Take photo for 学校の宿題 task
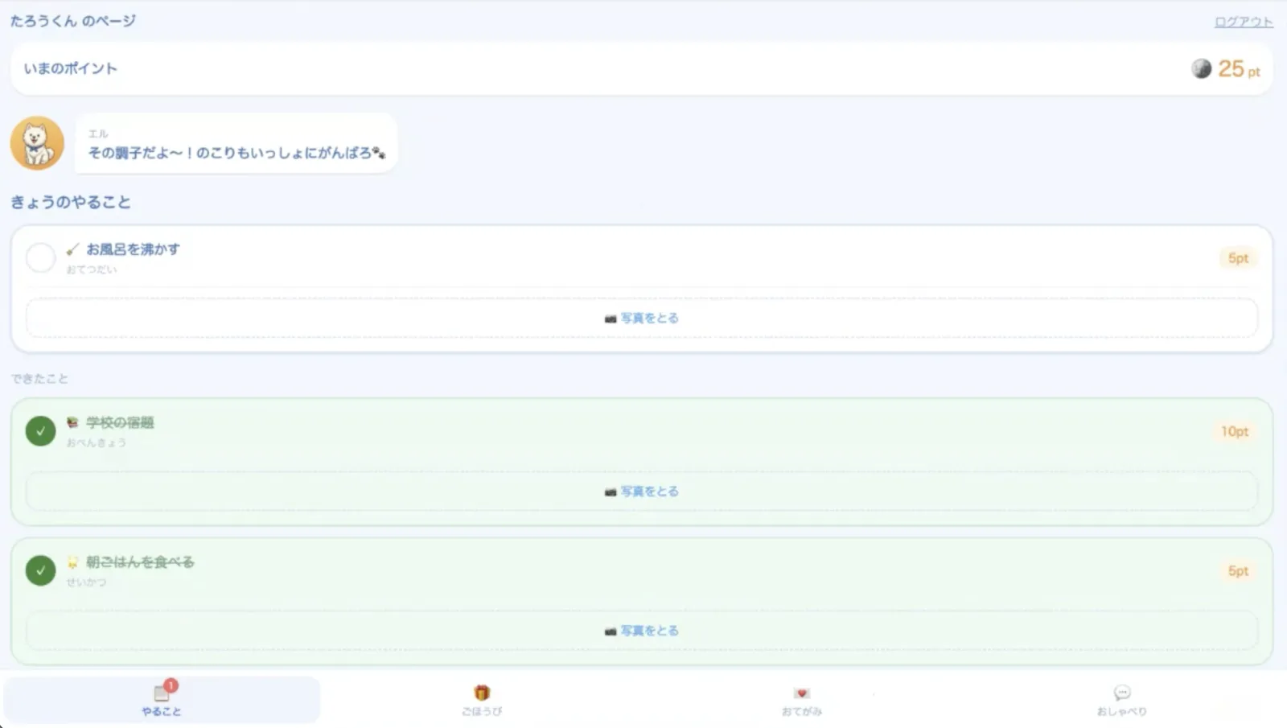Image resolution: width=1287 pixels, height=728 pixels. tap(642, 491)
